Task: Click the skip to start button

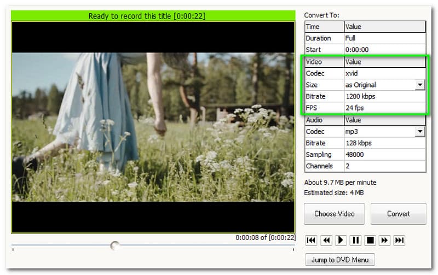Action: (x=311, y=240)
